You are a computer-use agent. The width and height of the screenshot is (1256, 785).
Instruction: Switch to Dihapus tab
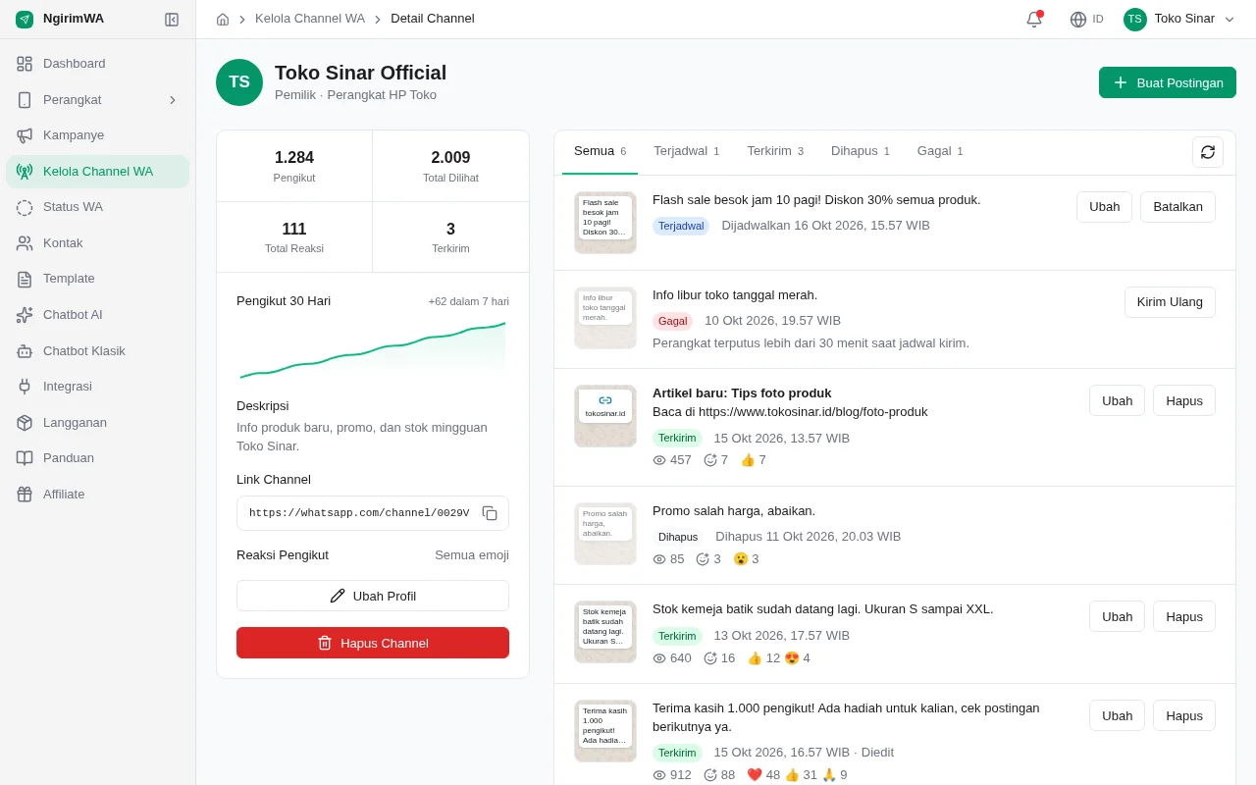click(x=861, y=151)
